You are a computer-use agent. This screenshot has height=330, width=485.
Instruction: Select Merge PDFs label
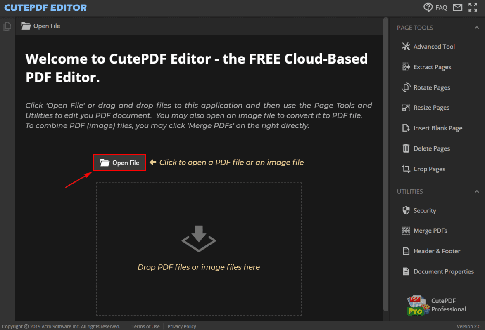tap(430, 231)
